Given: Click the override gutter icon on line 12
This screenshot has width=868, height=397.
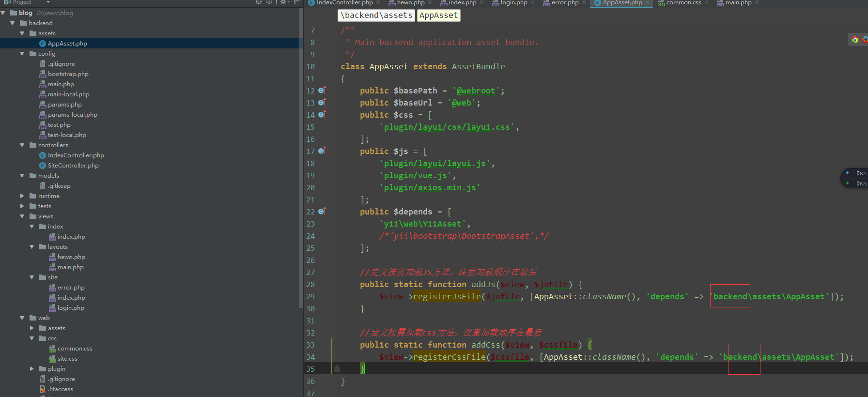Looking at the screenshot, I should point(322,91).
